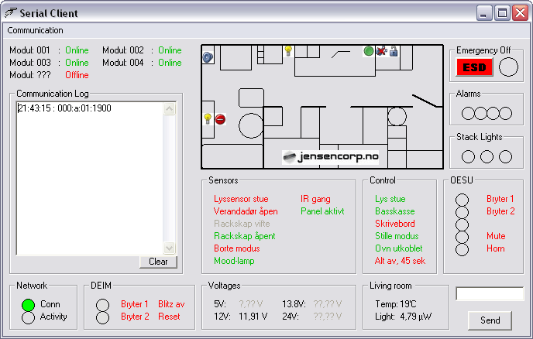Click the green circle indicator on floor plan

[x=369, y=51]
